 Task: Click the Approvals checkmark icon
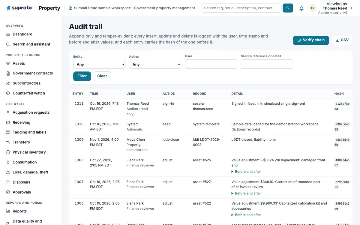point(8,192)
